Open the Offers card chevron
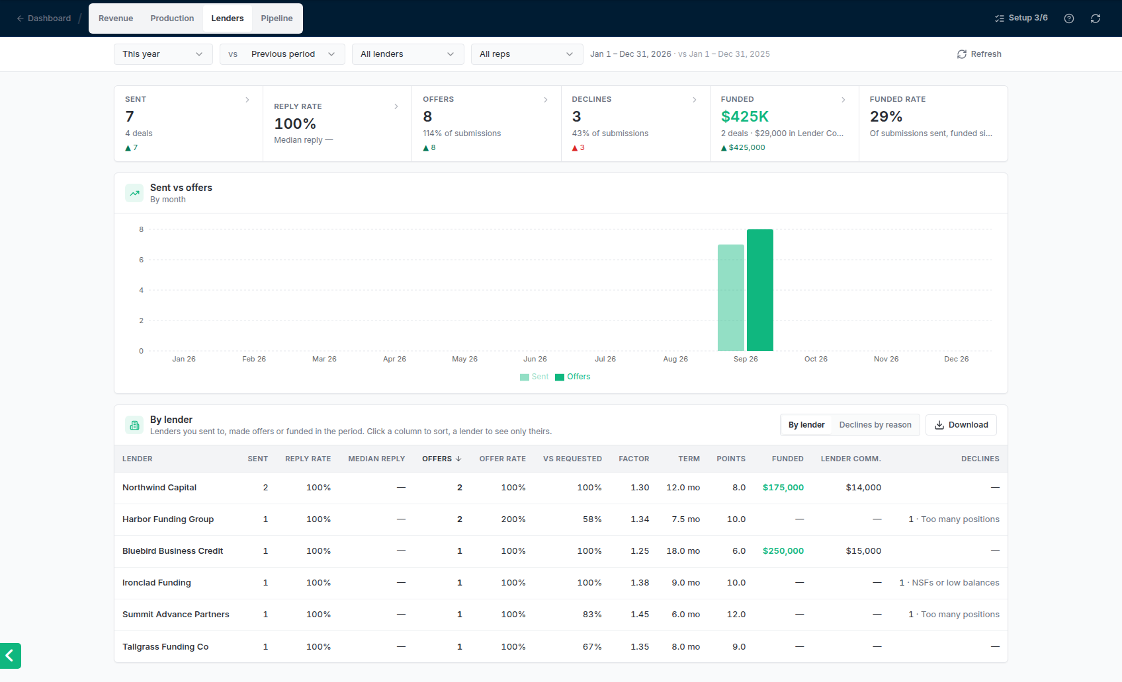 pos(546,100)
